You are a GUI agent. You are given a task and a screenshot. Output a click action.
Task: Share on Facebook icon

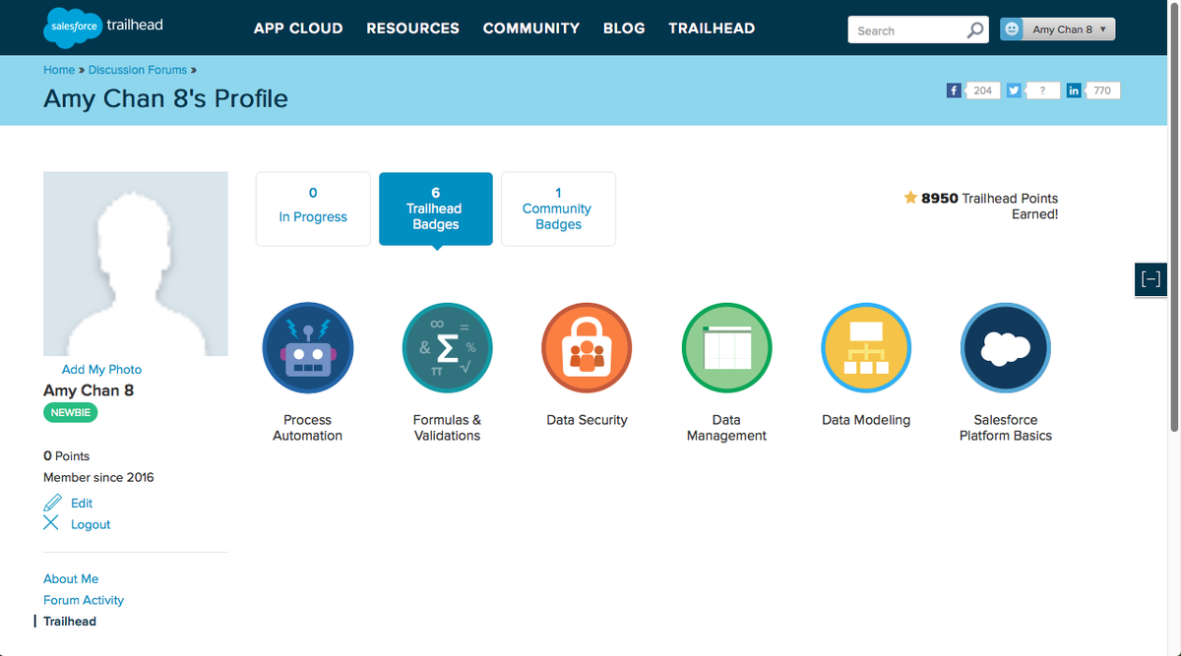point(954,90)
